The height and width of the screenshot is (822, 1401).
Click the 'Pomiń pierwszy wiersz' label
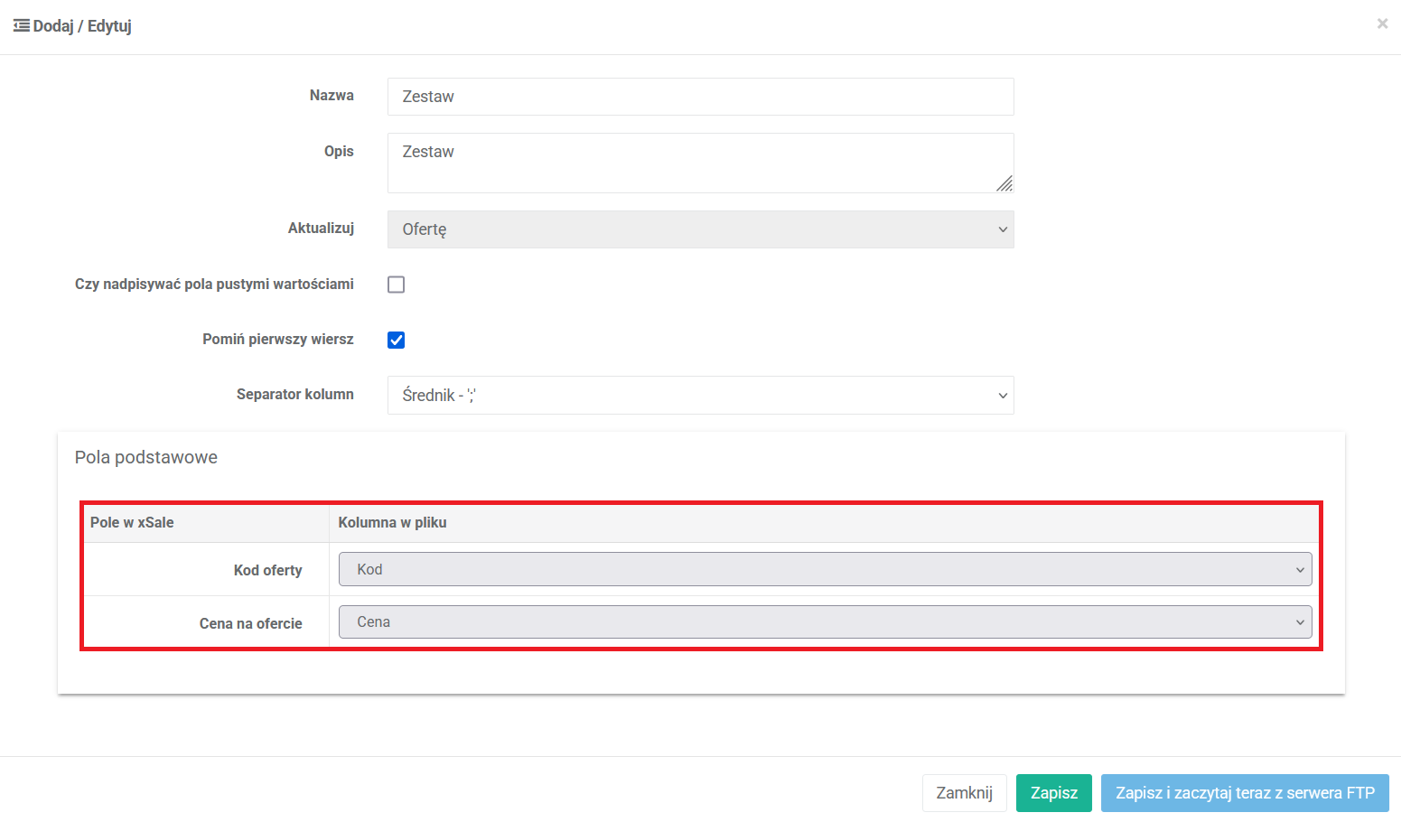click(277, 340)
